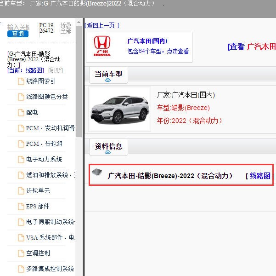
Task: Open the 广汽本田(国内) brand link
Action: 147,41
